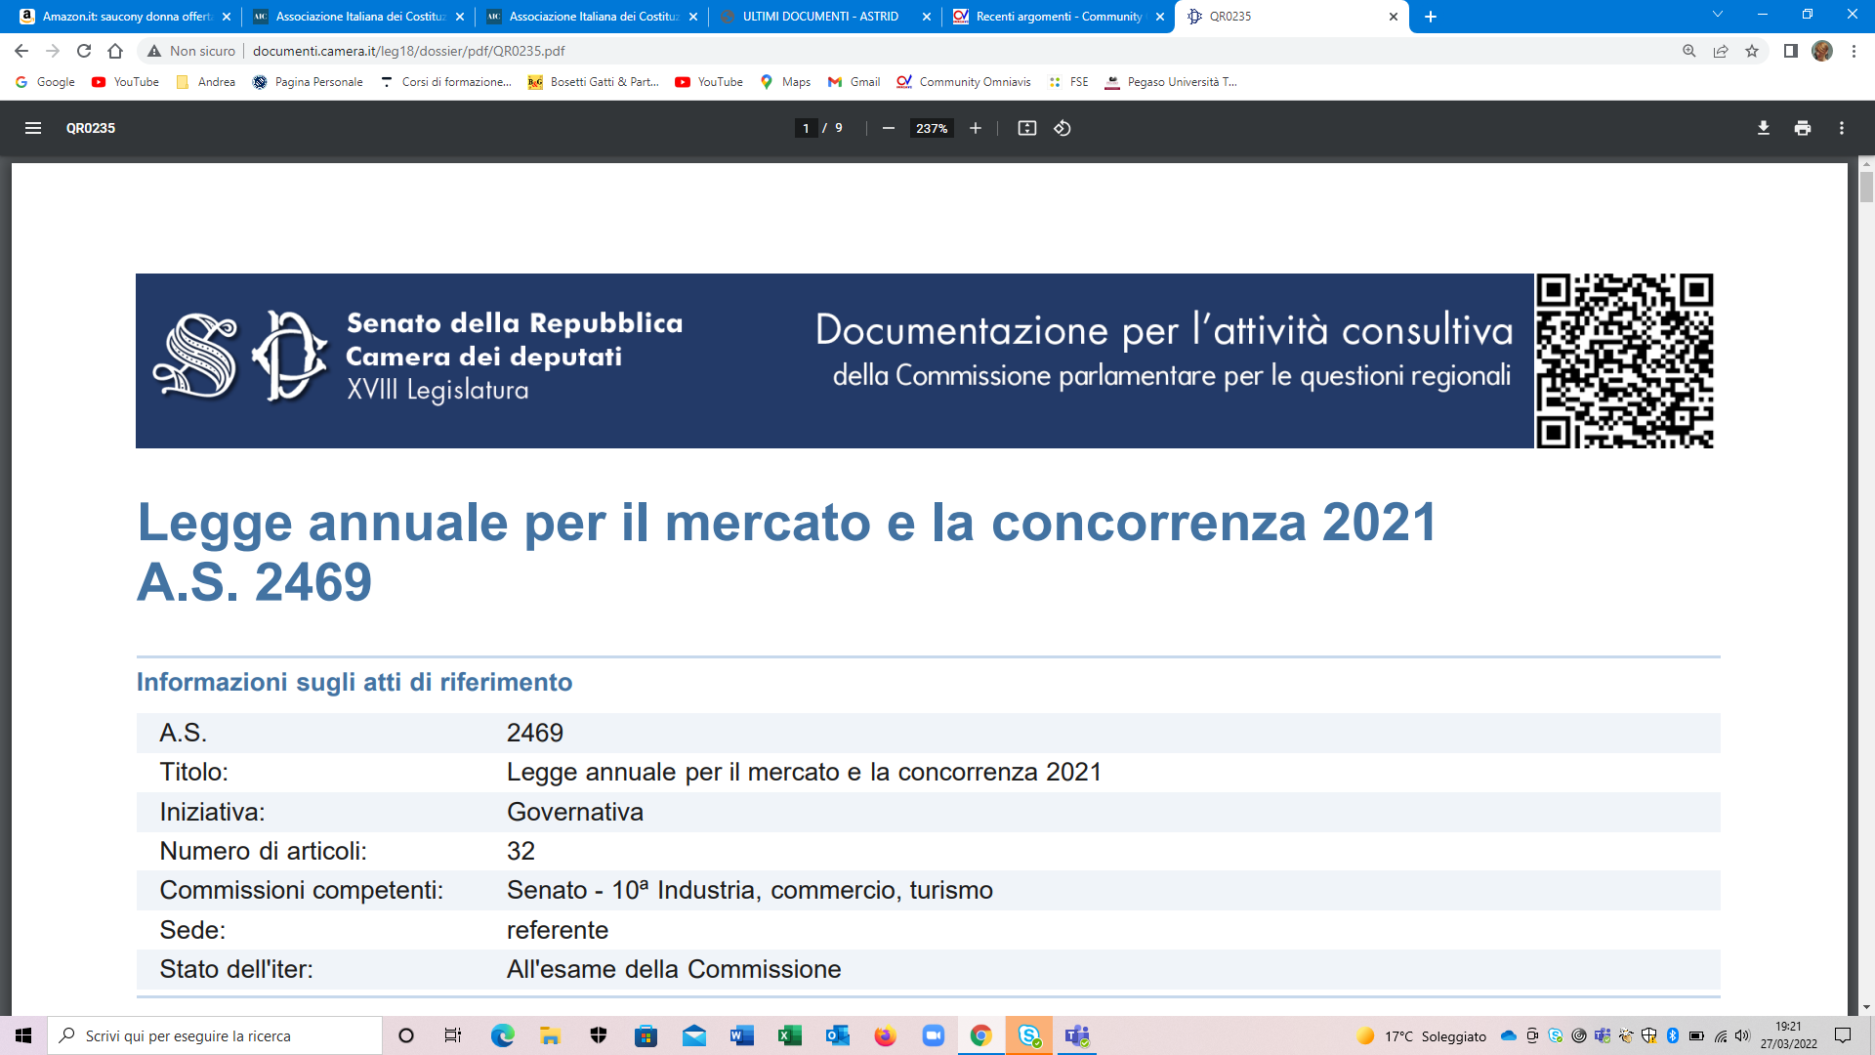1875x1055 pixels.
Task: Open the PDF sidebar hamburger menu
Action: 32,128
